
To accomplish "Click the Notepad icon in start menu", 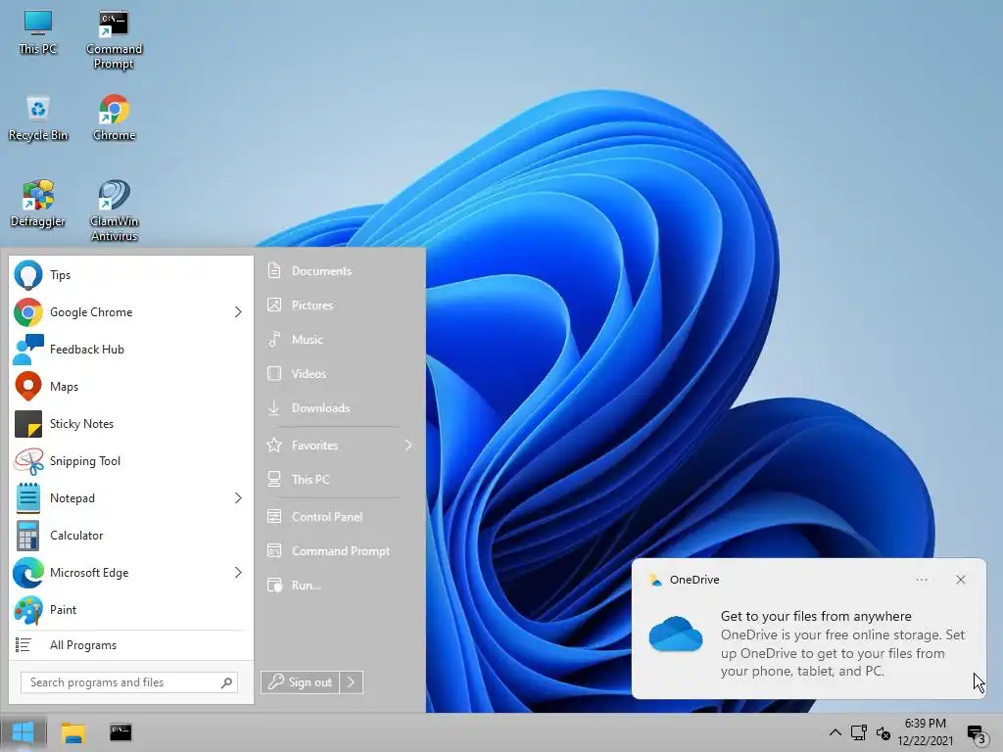I will [28, 498].
